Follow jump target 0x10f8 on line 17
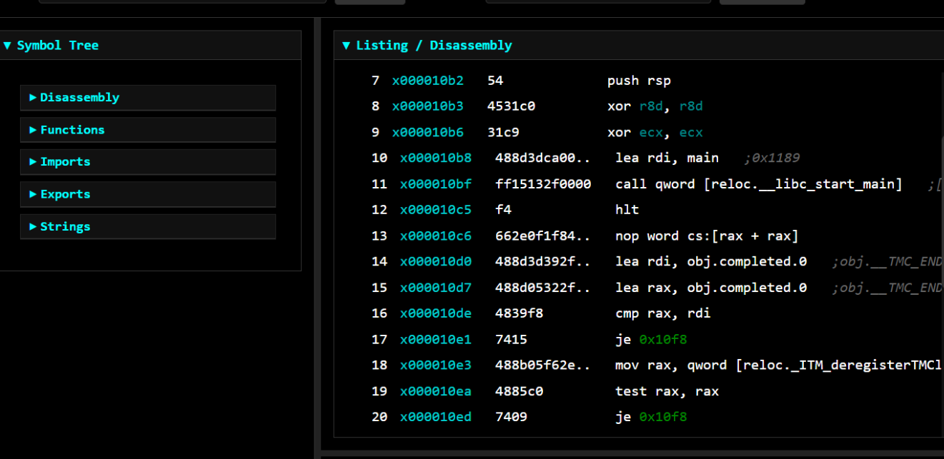 tap(663, 339)
